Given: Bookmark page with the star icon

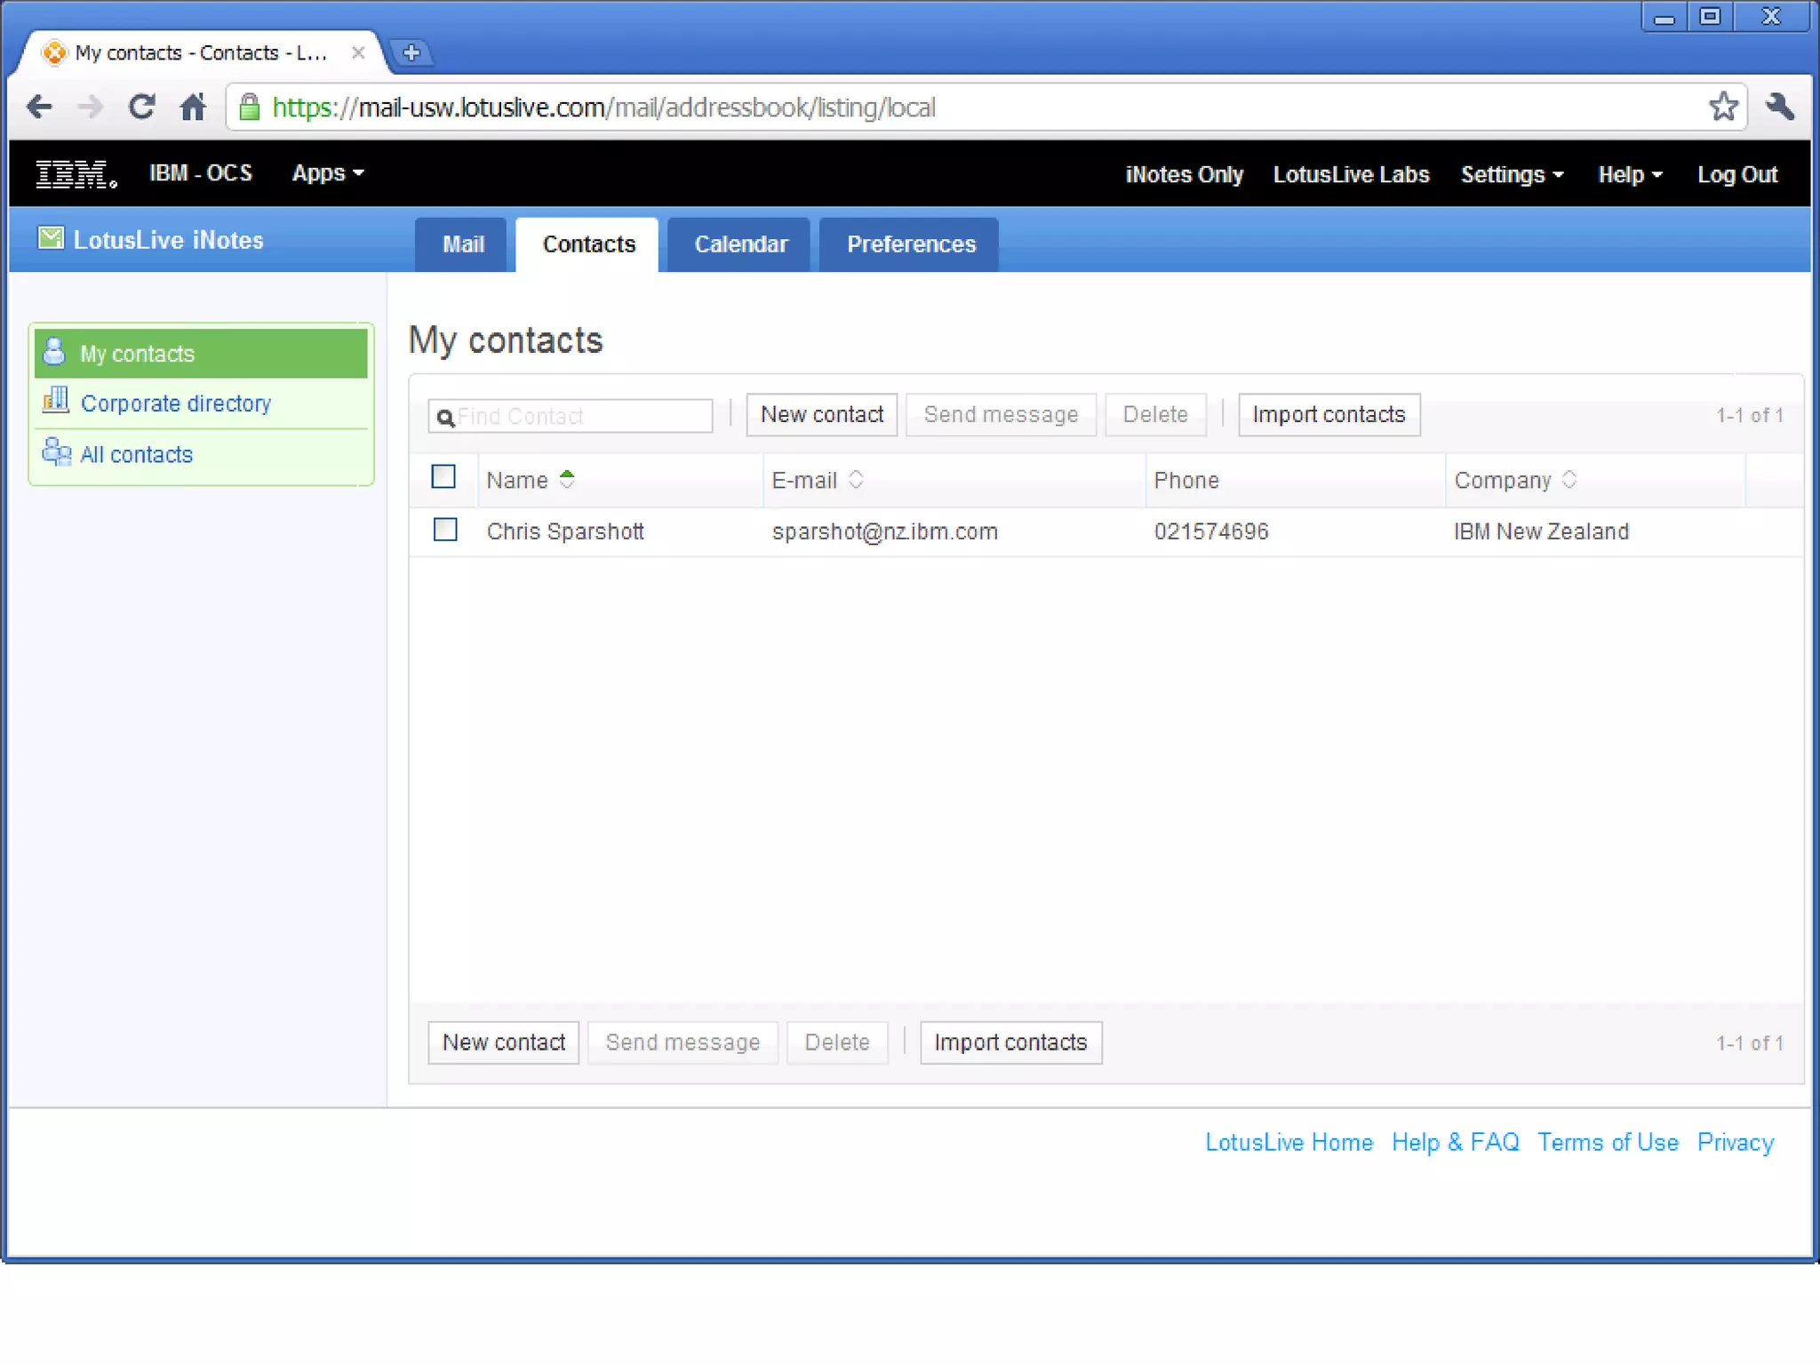Looking at the screenshot, I should click(x=1722, y=107).
